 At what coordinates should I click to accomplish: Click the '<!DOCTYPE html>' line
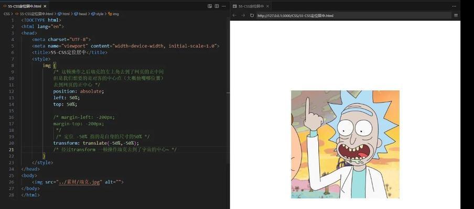[x=41, y=20]
